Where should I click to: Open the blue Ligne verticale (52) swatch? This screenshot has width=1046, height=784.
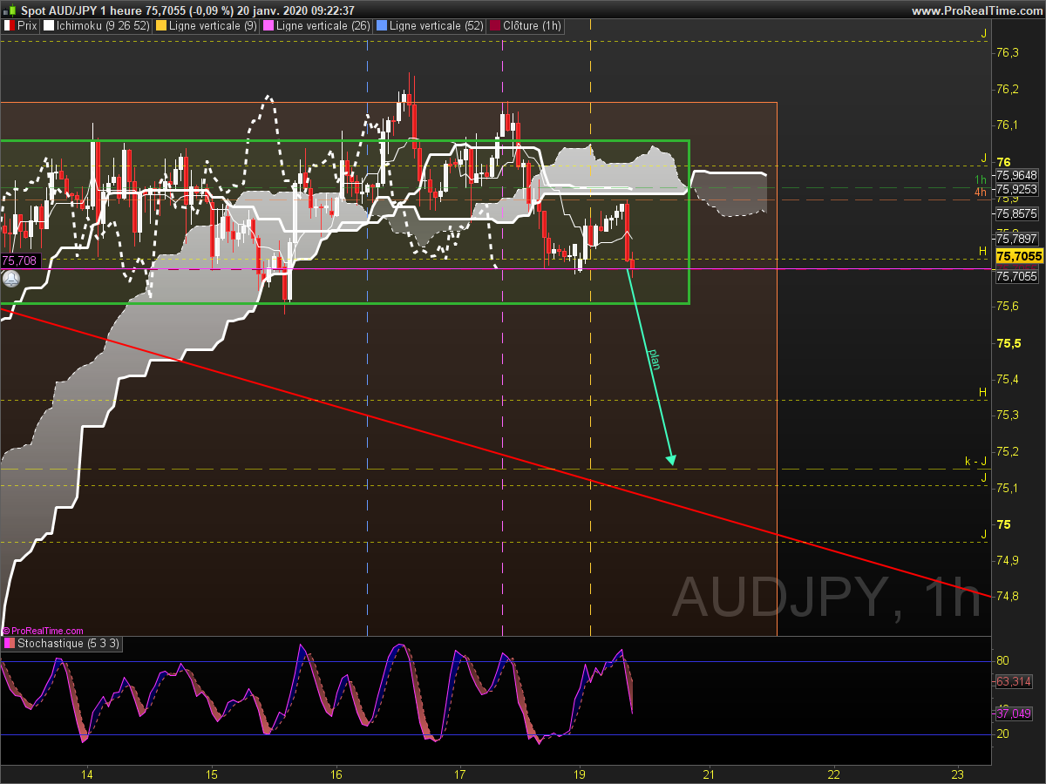pos(382,26)
